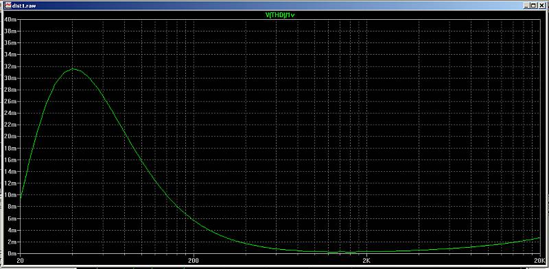Click the 200 frequency axis label
The height and width of the screenshot is (269, 549).
coord(194,261)
